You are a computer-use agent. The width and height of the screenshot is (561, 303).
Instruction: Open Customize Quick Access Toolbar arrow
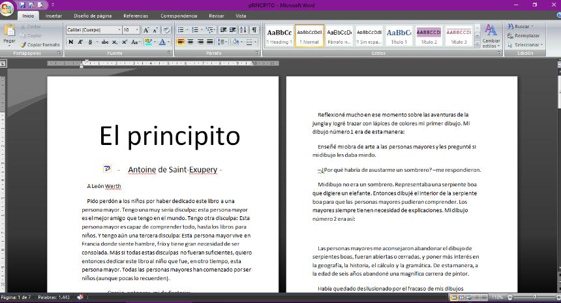(53, 5)
